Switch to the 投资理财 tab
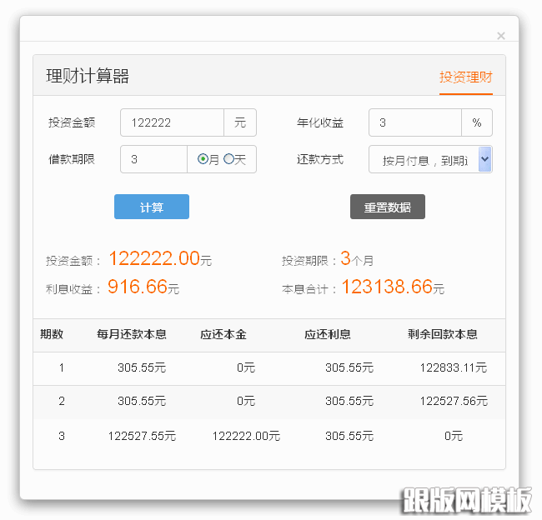 pos(466,77)
